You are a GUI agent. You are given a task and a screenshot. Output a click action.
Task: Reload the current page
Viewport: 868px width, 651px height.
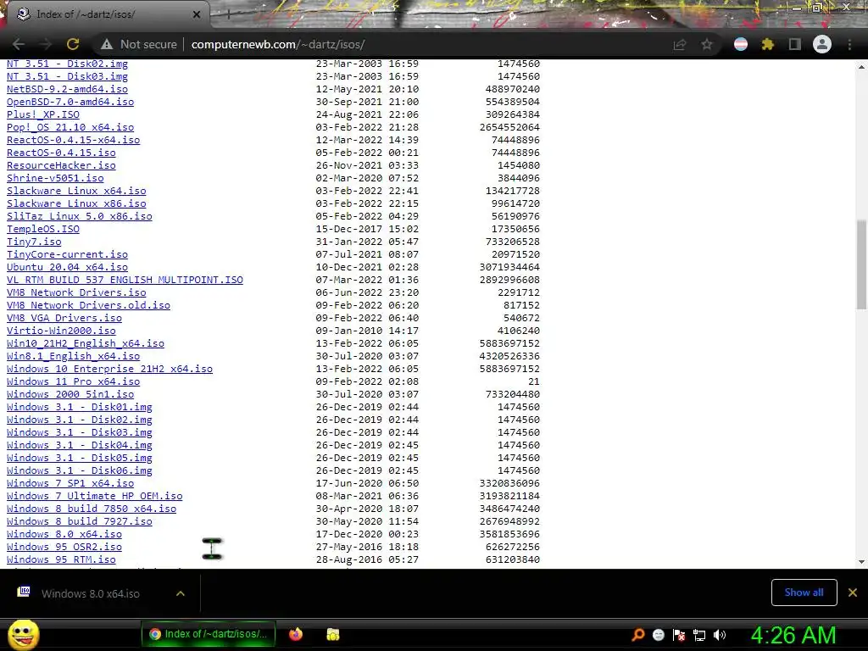pyautogui.click(x=73, y=44)
